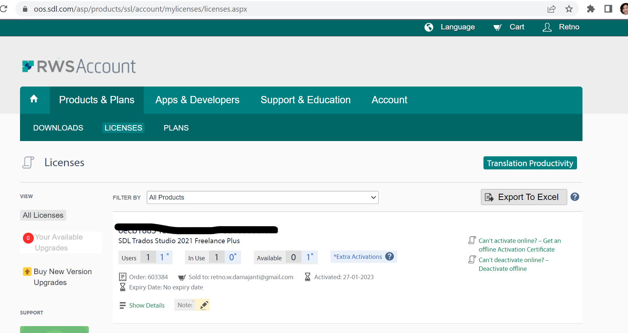The width and height of the screenshot is (628, 333).
Task: Click the pencil icon to edit the Note
Action: (204, 305)
